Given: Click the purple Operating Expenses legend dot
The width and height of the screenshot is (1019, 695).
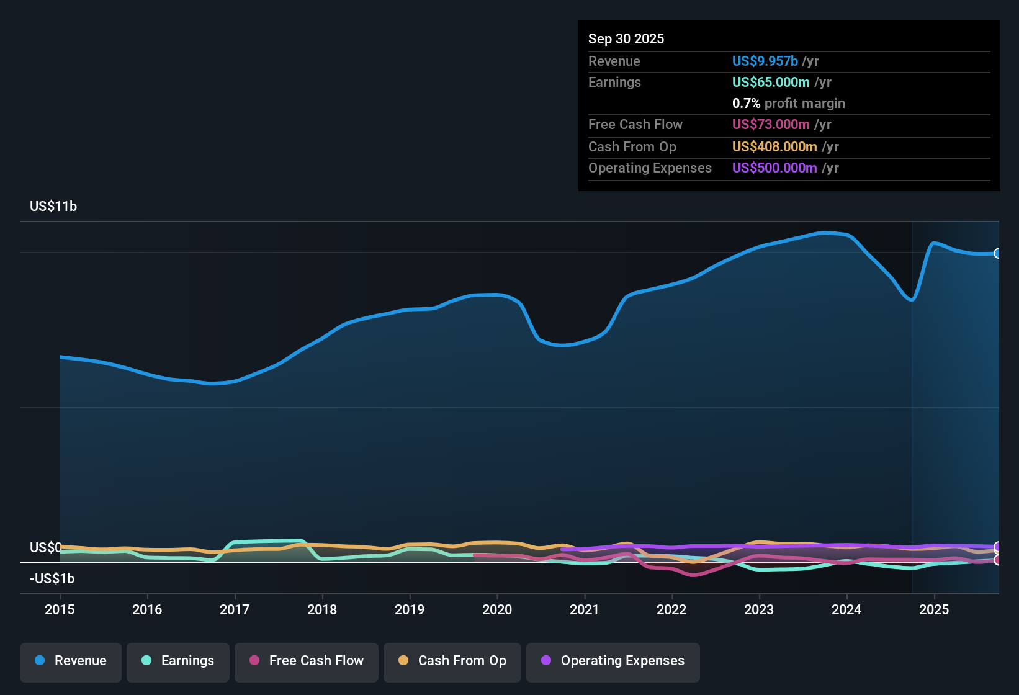Looking at the screenshot, I should (x=546, y=661).
